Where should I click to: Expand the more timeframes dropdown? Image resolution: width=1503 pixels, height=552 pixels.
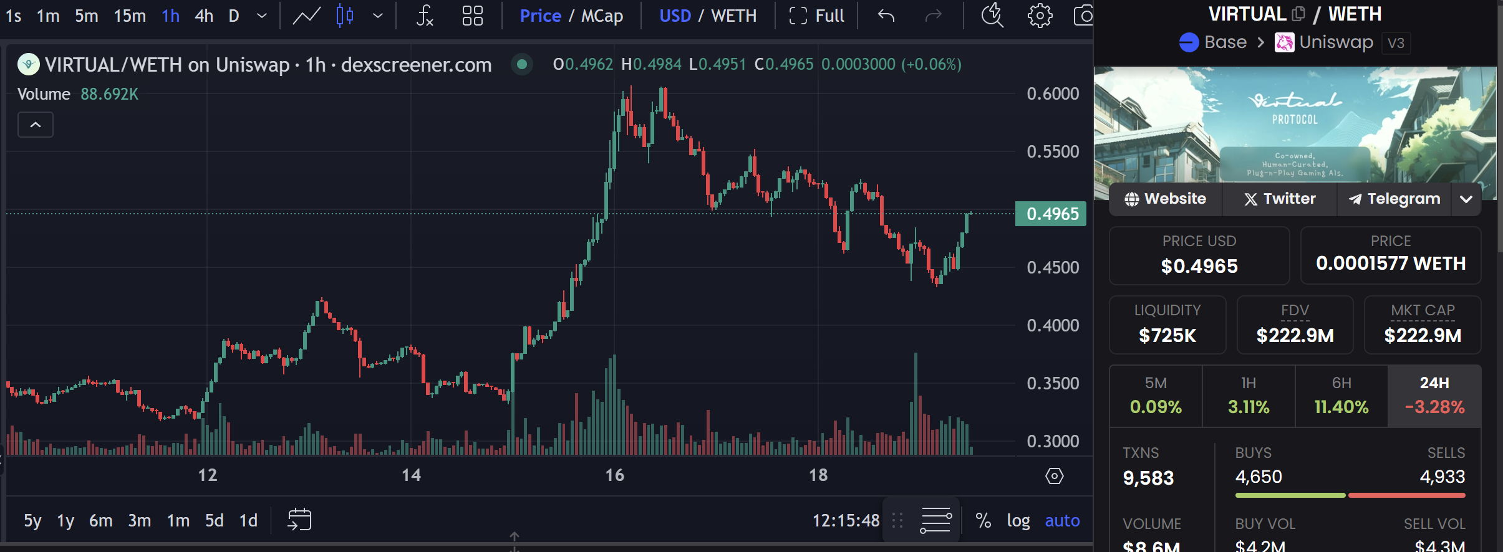[262, 16]
